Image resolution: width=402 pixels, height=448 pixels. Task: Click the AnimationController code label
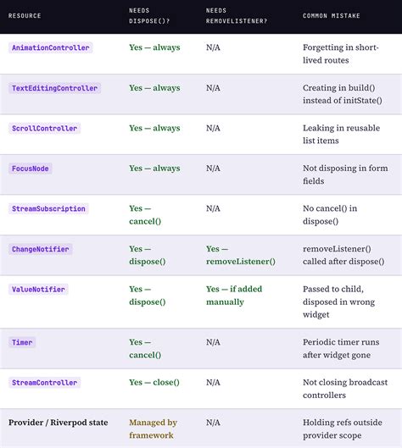click(x=50, y=47)
